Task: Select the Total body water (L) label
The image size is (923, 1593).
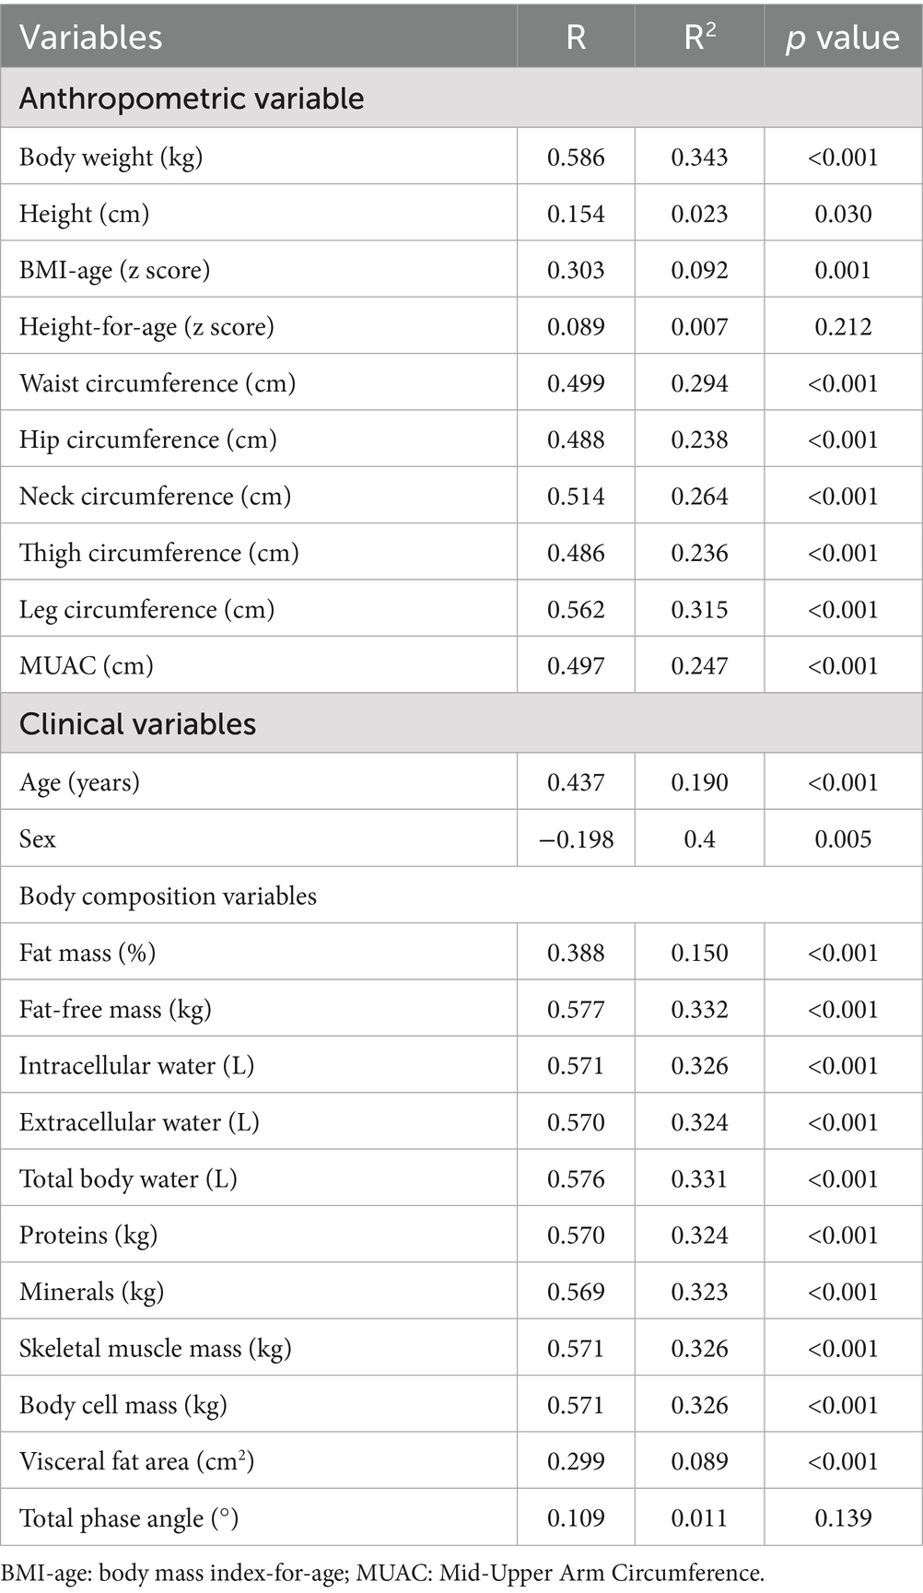Action: (128, 1179)
